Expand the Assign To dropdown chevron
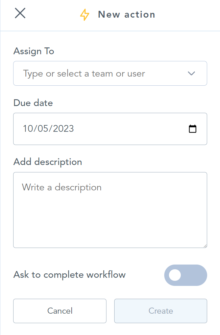The height and width of the screenshot is (335, 220). [191, 74]
